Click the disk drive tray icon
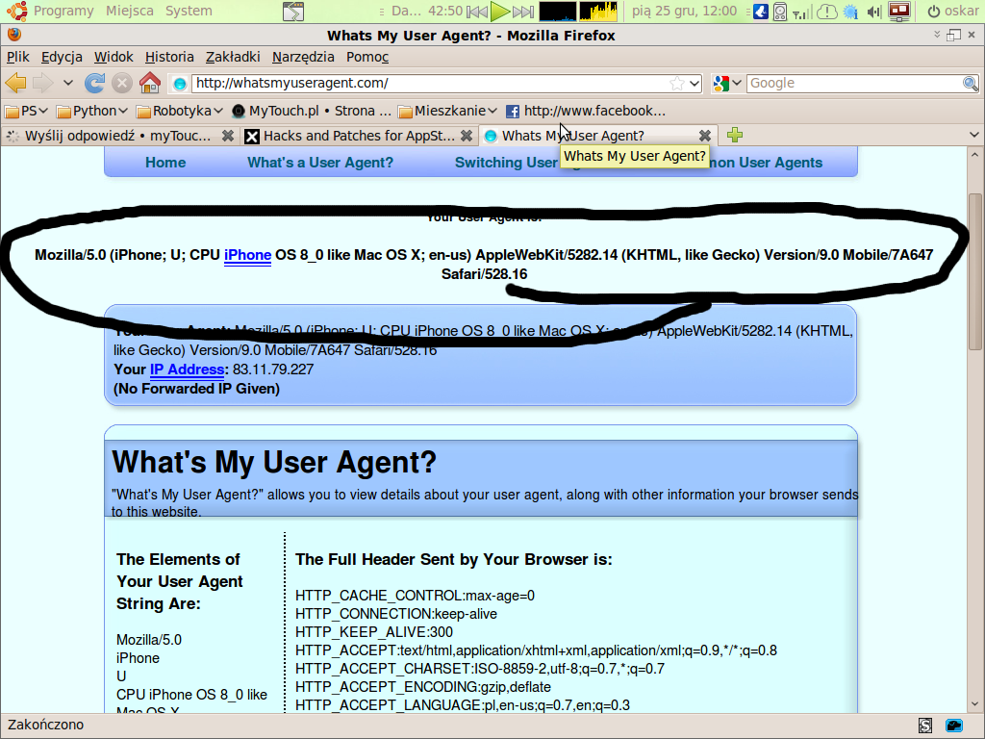The width and height of the screenshot is (985, 739). click(780, 12)
